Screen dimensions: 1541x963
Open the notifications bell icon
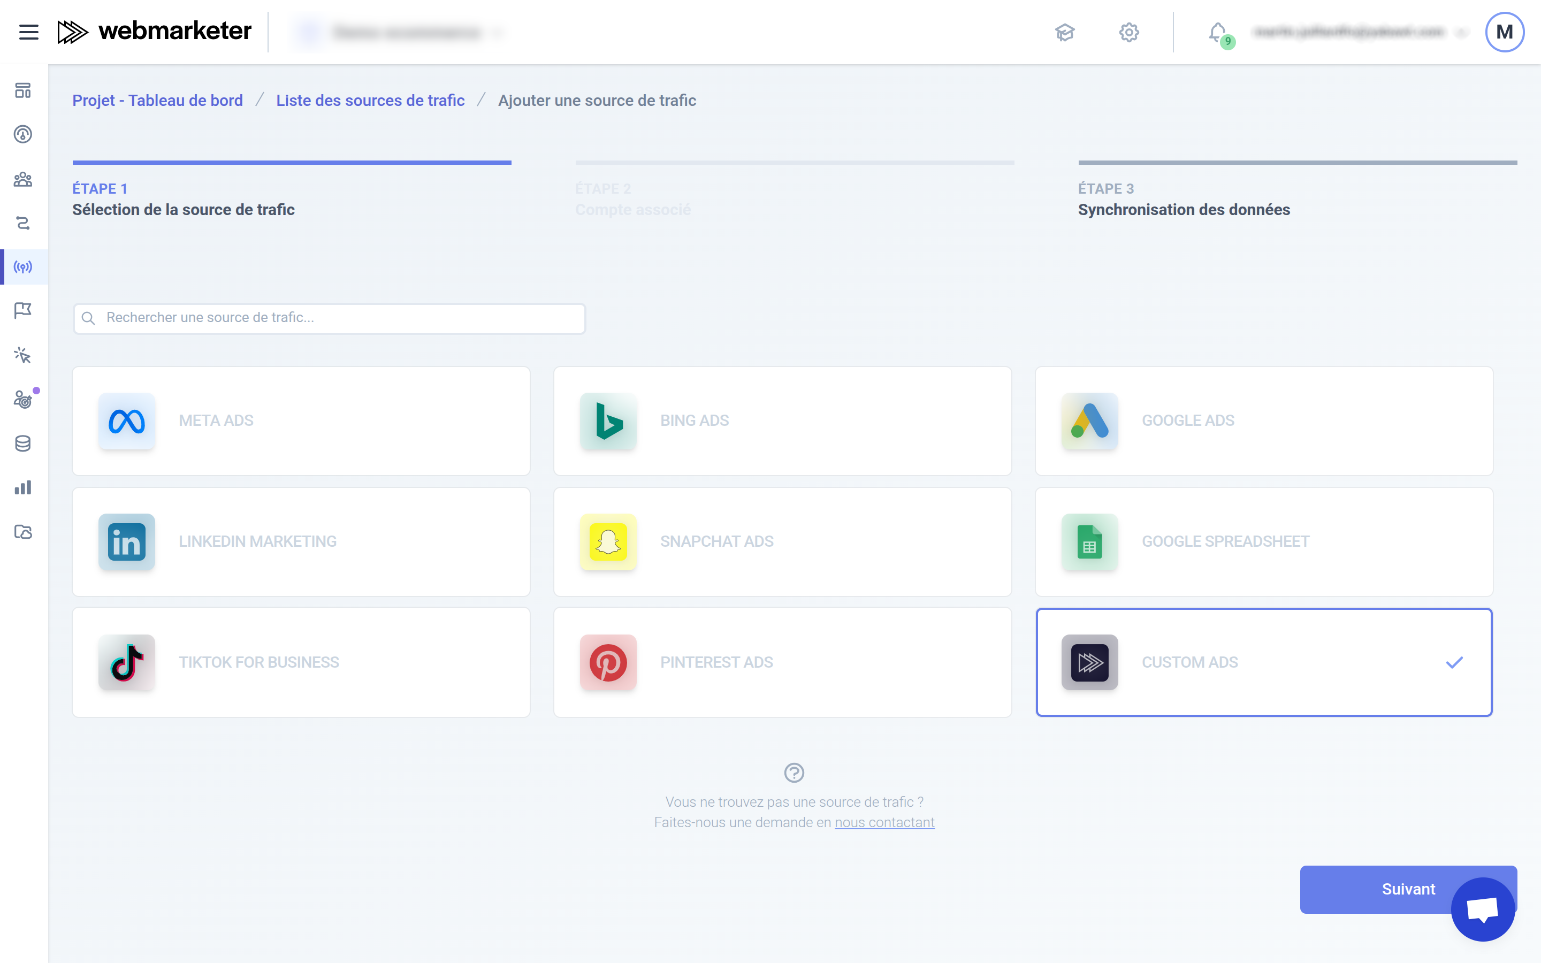1217,32
